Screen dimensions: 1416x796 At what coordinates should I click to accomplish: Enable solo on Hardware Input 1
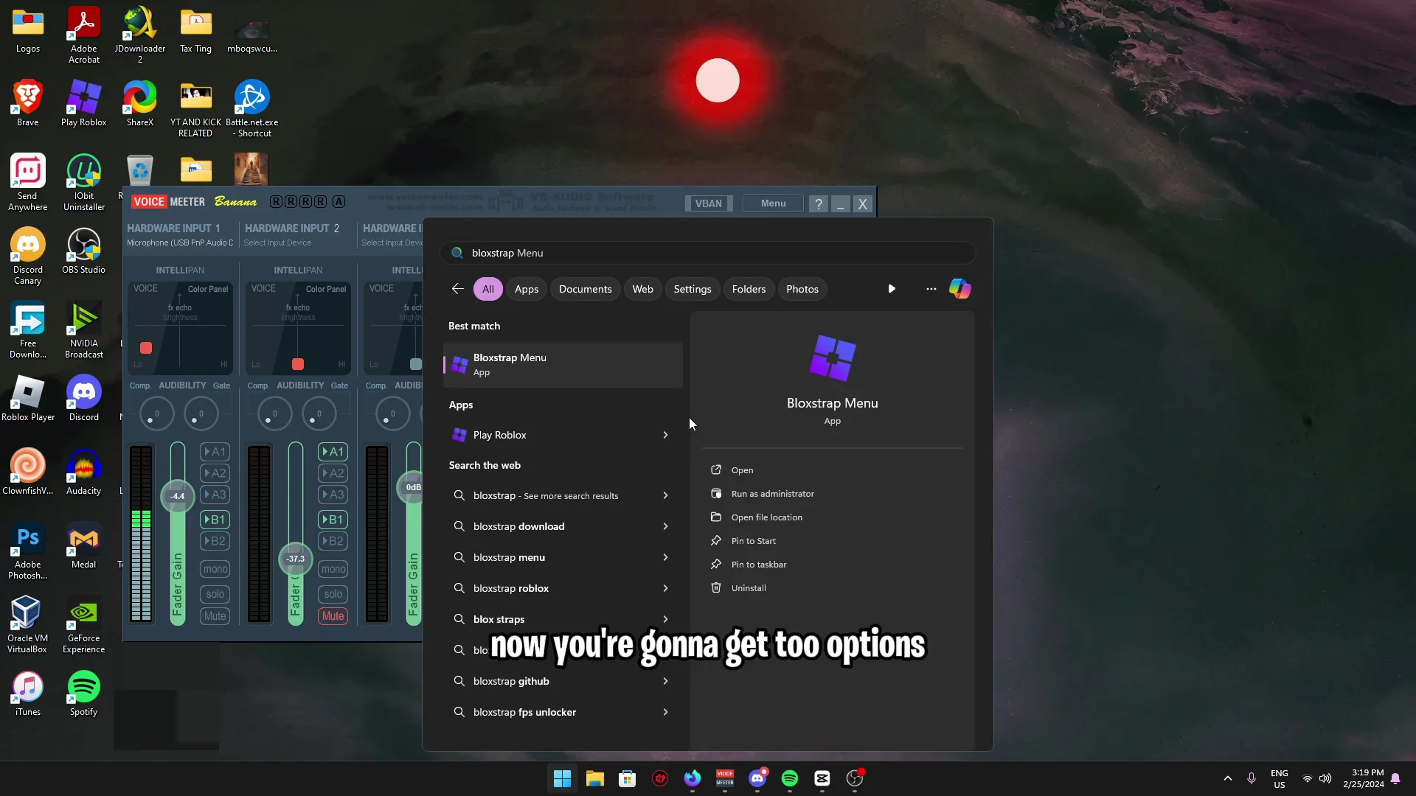point(214,593)
